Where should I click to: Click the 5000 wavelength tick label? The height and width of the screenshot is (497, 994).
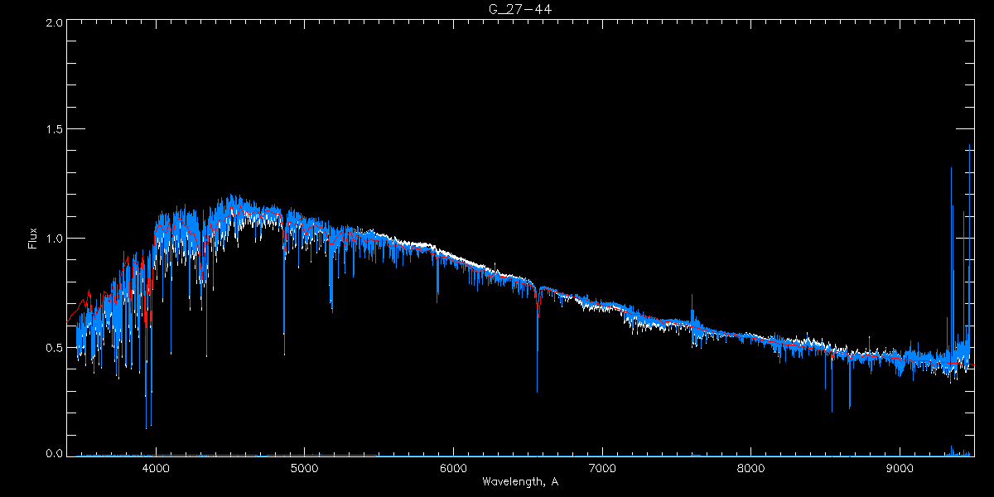pos(304,468)
